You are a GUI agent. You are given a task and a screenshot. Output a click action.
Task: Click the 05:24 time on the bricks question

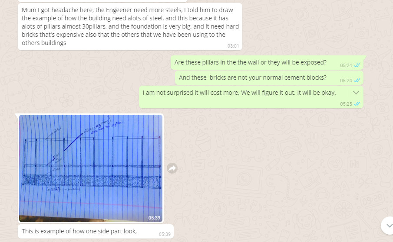pos(346,81)
